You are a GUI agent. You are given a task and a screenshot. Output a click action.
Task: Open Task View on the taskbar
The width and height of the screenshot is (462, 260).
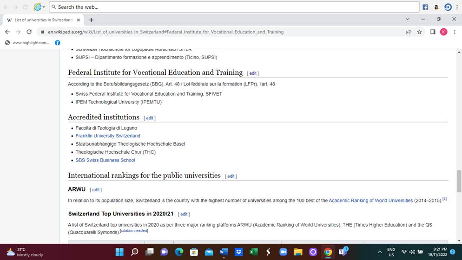pyautogui.click(x=149, y=252)
